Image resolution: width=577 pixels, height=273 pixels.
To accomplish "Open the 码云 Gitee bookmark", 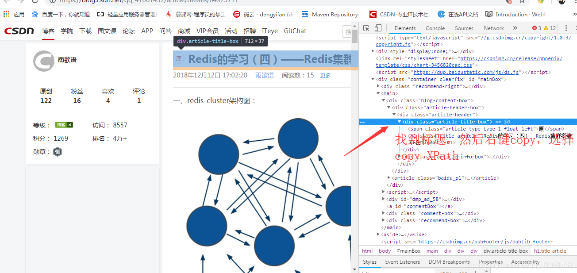I will (263, 14).
